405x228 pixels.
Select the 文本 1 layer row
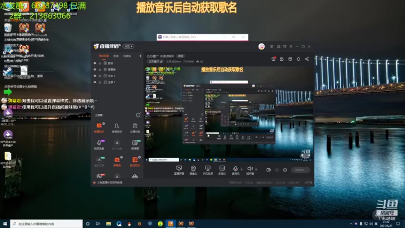pos(118,75)
